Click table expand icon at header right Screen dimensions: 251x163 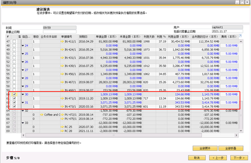pos(240,36)
